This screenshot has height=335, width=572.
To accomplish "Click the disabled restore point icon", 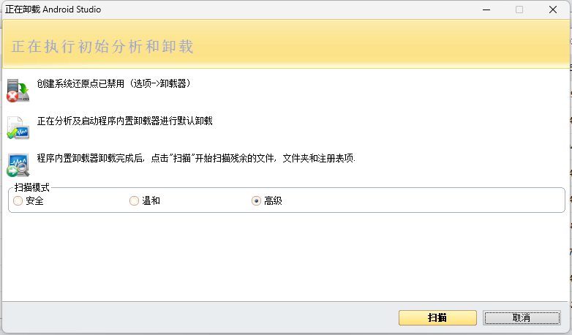I will [18, 90].
